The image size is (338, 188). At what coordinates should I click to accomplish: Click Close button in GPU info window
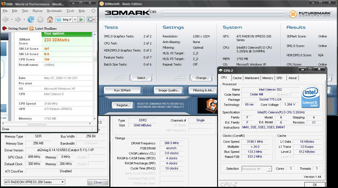pos(98,182)
